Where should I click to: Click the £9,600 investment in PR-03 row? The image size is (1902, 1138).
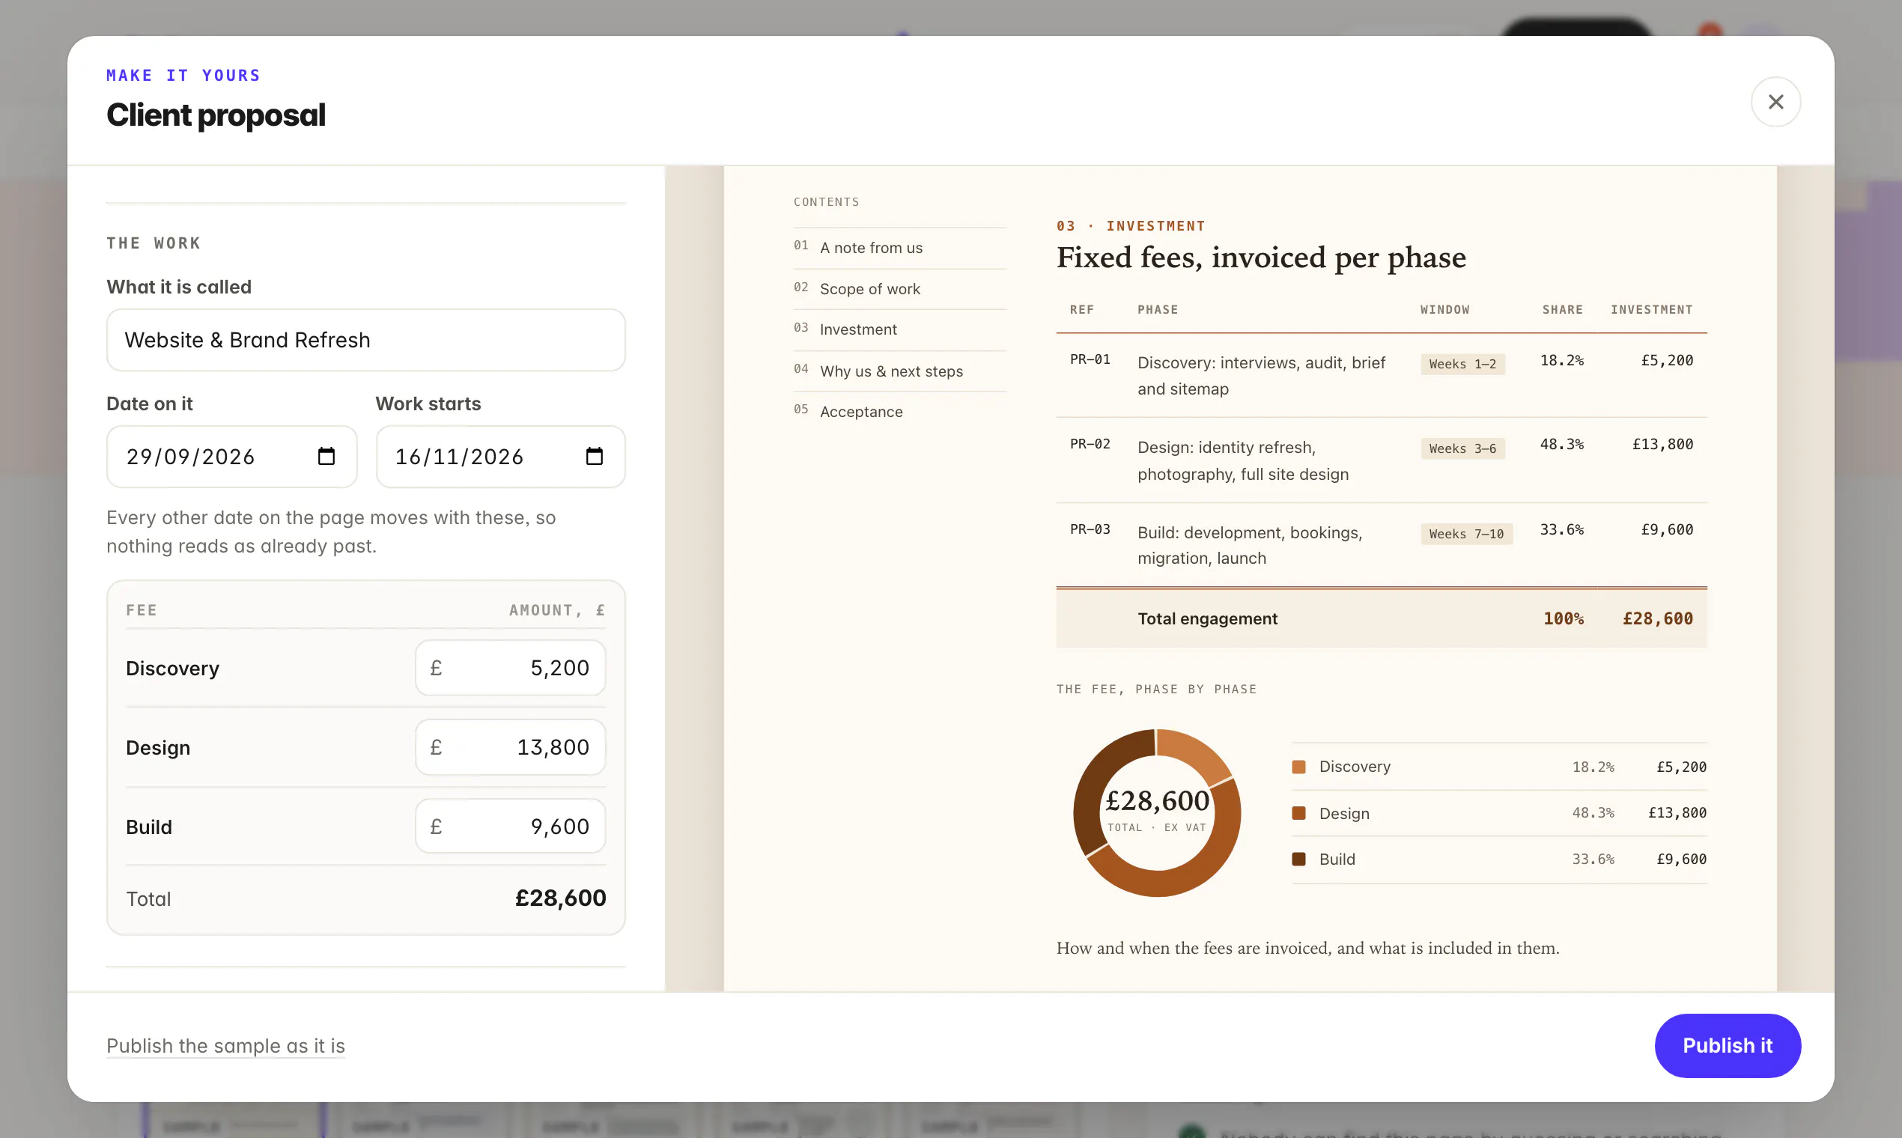(1667, 529)
